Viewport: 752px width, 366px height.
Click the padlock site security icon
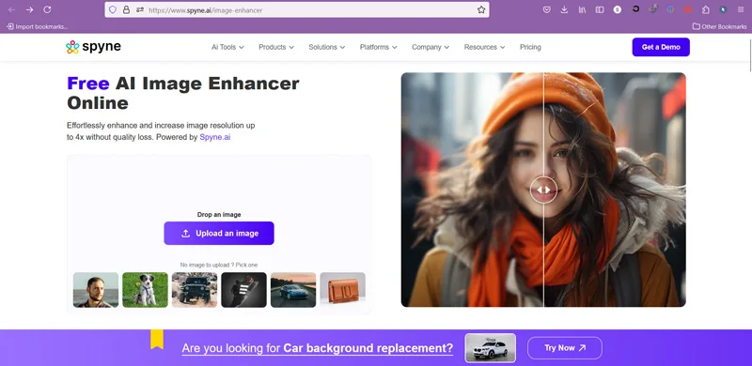click(x=126, y=9)
